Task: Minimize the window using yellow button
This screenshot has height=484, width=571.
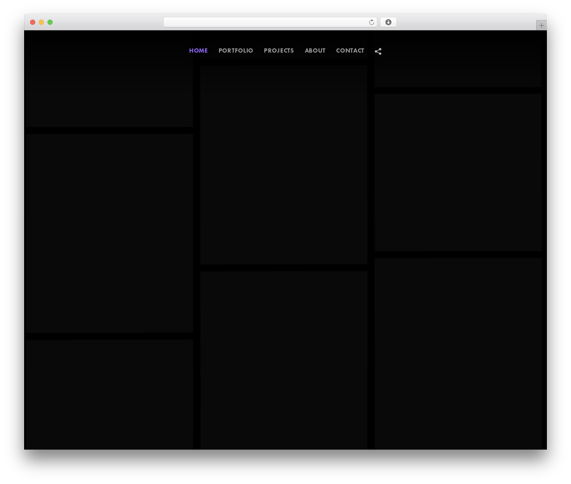Action: click(41, 22)
